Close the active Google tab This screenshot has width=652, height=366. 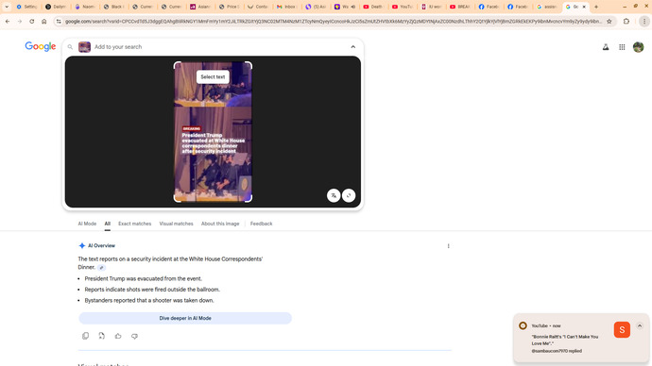(x=584, y=7)
